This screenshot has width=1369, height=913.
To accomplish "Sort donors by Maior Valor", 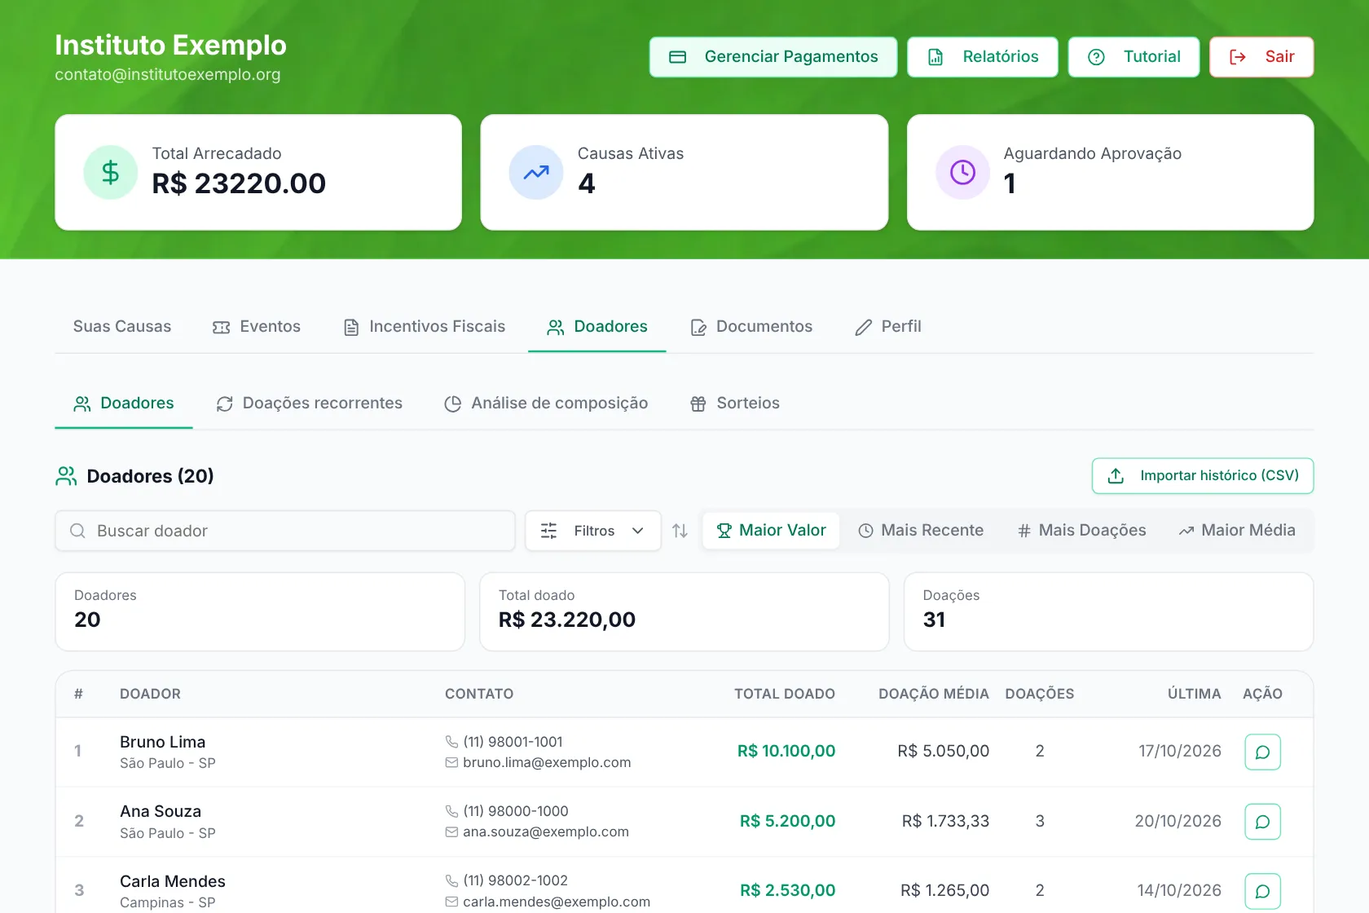I will (771, 531).
